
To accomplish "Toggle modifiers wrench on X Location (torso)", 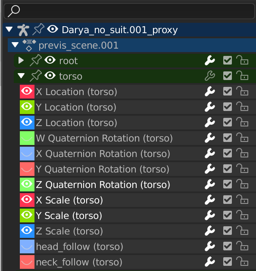I will coord(210,91).
